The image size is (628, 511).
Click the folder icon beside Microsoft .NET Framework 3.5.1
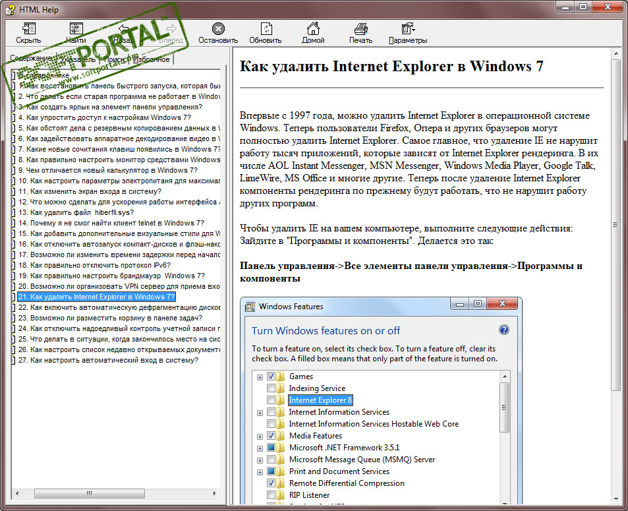click(281, 447)
